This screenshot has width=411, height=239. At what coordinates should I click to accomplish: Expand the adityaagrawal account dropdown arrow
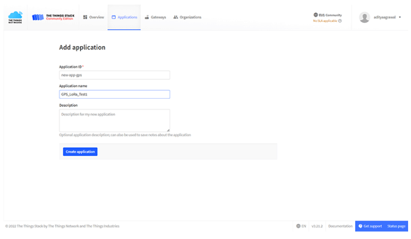tap(400, 17)
